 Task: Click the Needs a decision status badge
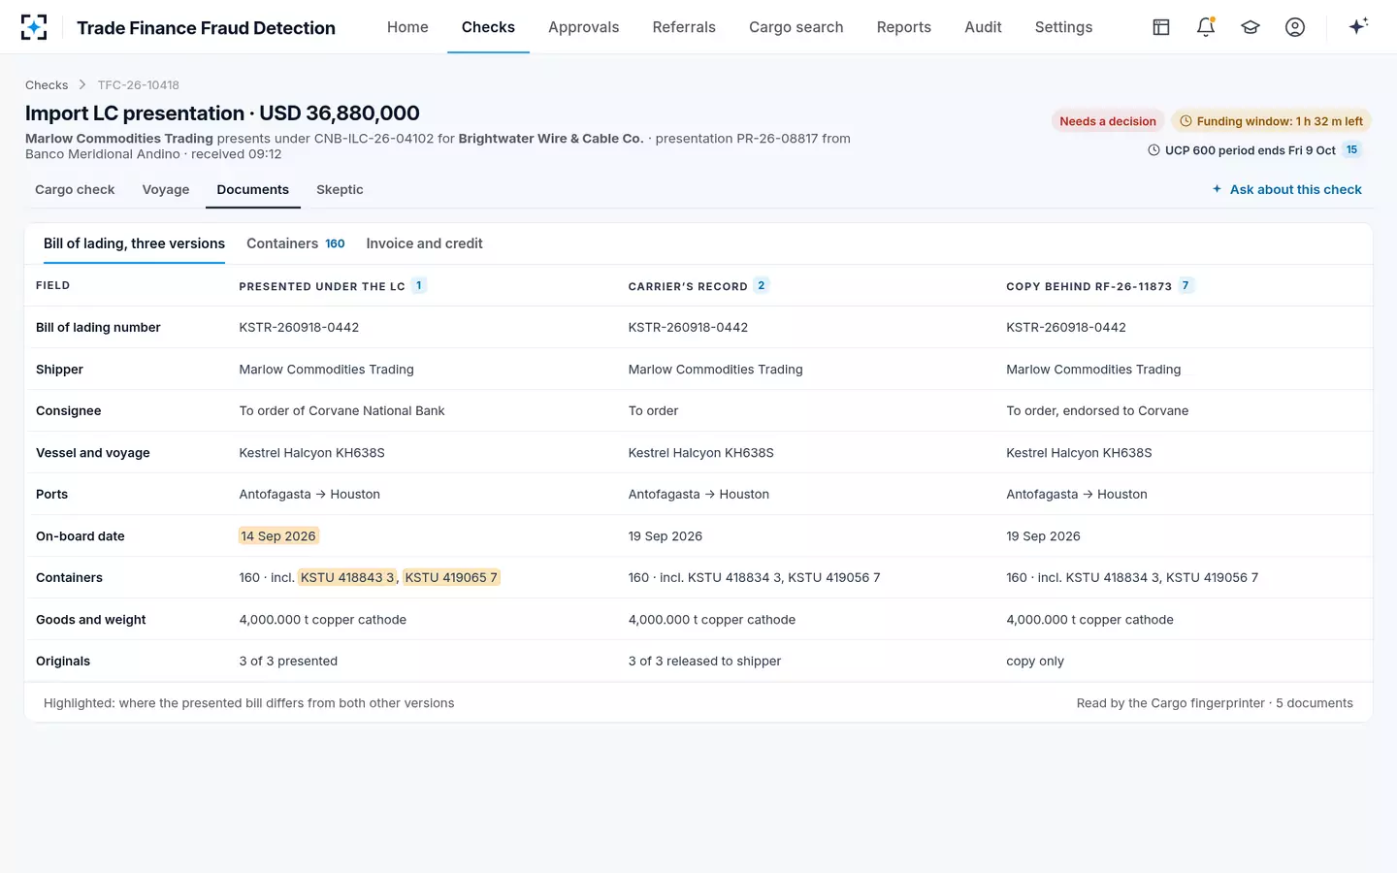tap(1108, 121)
